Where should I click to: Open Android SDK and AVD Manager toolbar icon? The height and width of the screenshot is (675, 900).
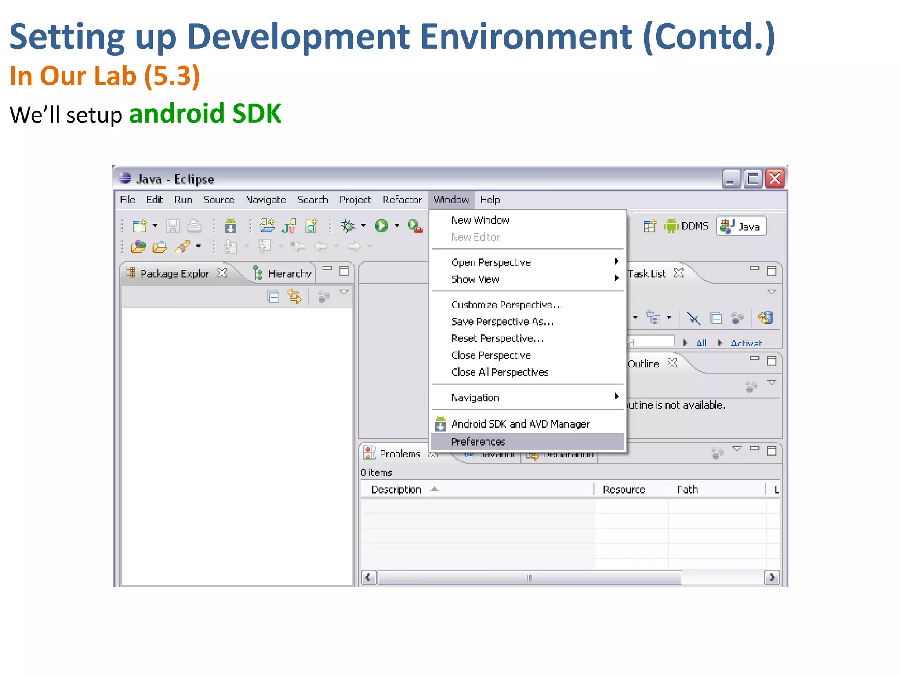point(230,226)
